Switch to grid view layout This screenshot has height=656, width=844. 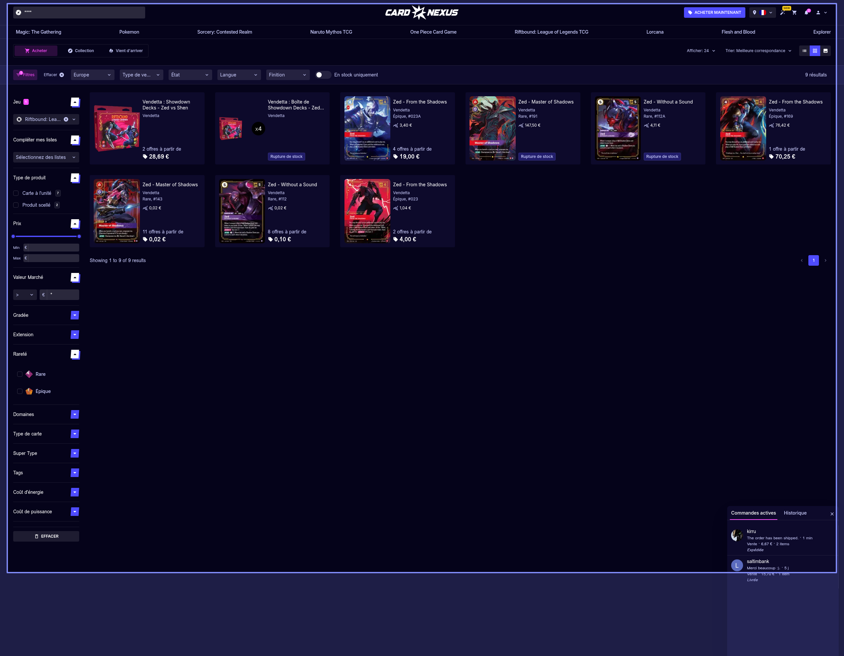pyautogui.click(x=815, y=50)
